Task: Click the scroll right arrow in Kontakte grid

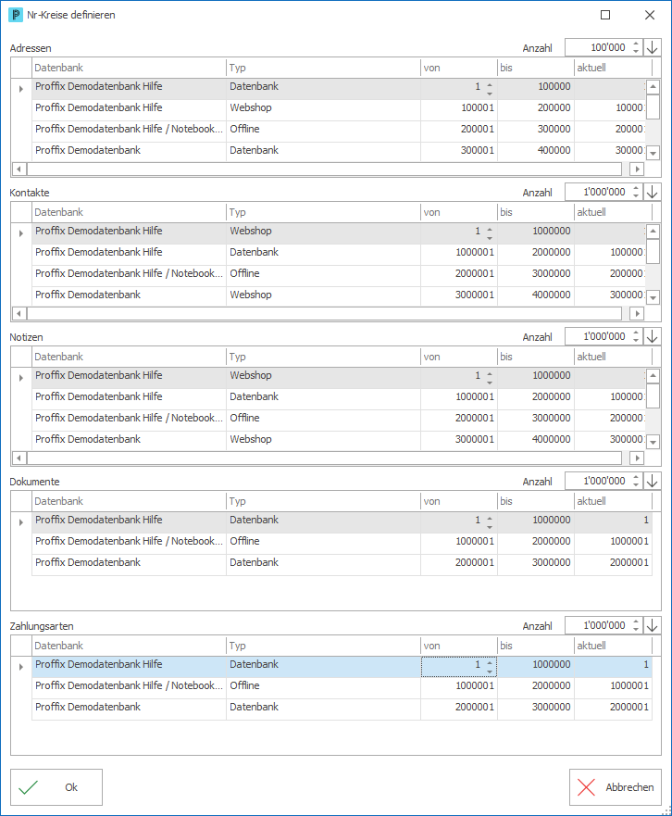Action: pyautogui.click(x=637, y=314)
